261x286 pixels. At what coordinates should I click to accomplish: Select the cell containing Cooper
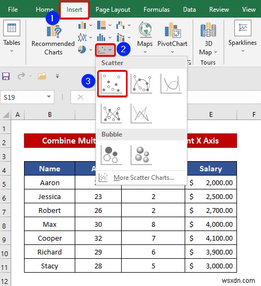pos(50,238)
